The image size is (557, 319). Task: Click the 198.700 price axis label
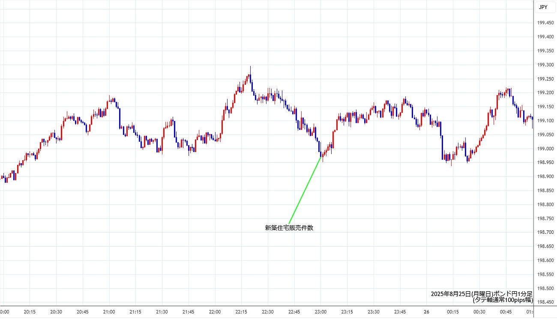tap(545, 233)
